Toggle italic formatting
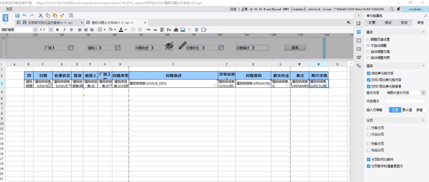This screenshot has height=182, width=429. pyautogui.click(x=64, y=30)
